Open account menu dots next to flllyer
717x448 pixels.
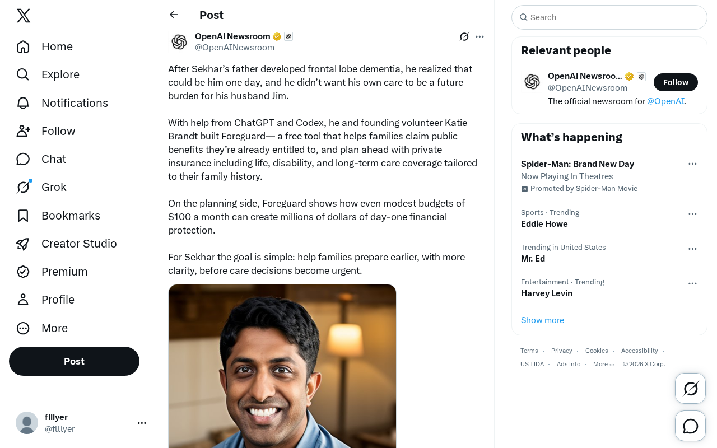(x=142, y=423)
